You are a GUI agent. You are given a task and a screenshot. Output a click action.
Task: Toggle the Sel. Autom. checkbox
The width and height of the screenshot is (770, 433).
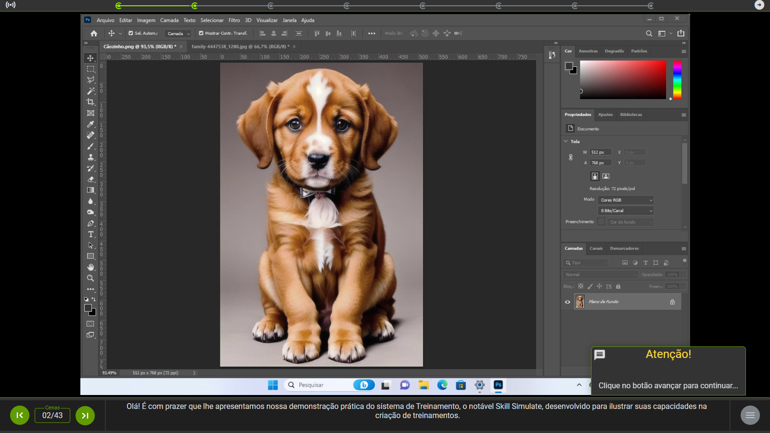(131, 33)
